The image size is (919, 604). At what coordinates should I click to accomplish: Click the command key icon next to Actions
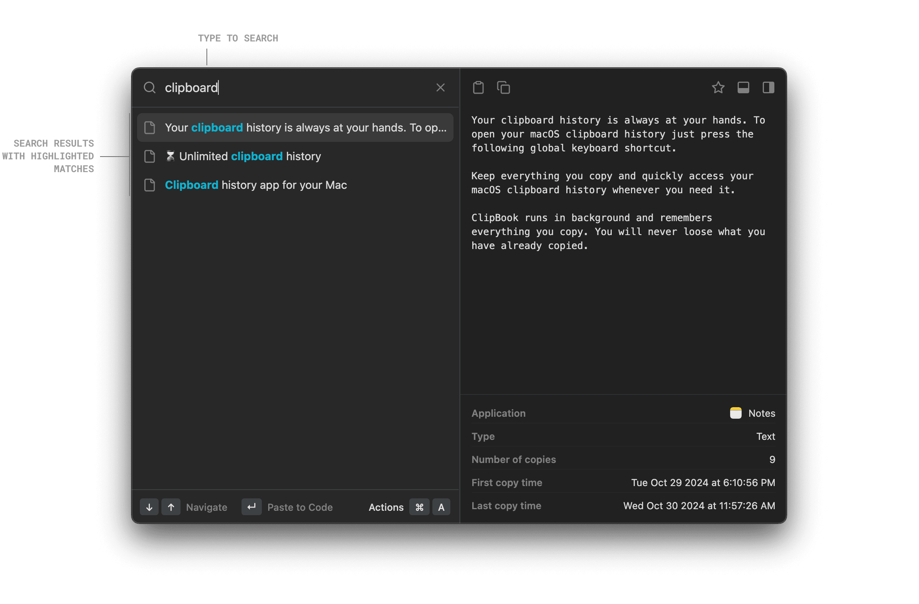(419, 507)
